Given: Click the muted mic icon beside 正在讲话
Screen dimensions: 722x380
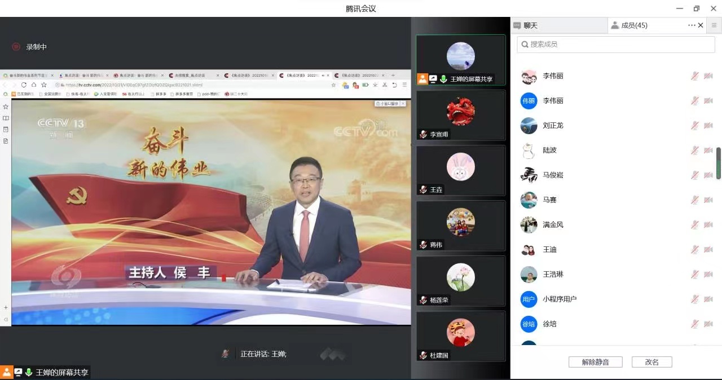Looking at the screenshot, I should 225,354.
